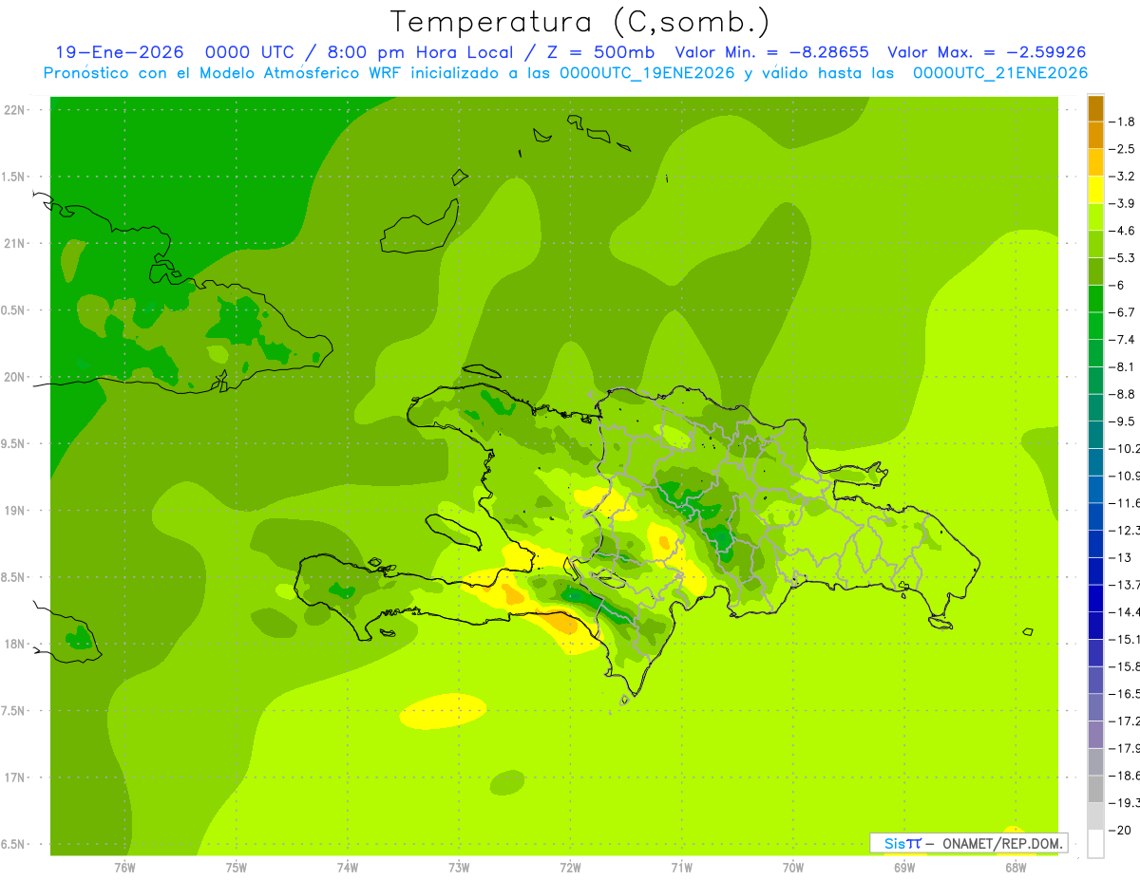Screen dimensions: 1140x880
Task: Click the "-1.8" color scale label
Action: tap(1122, 122)
